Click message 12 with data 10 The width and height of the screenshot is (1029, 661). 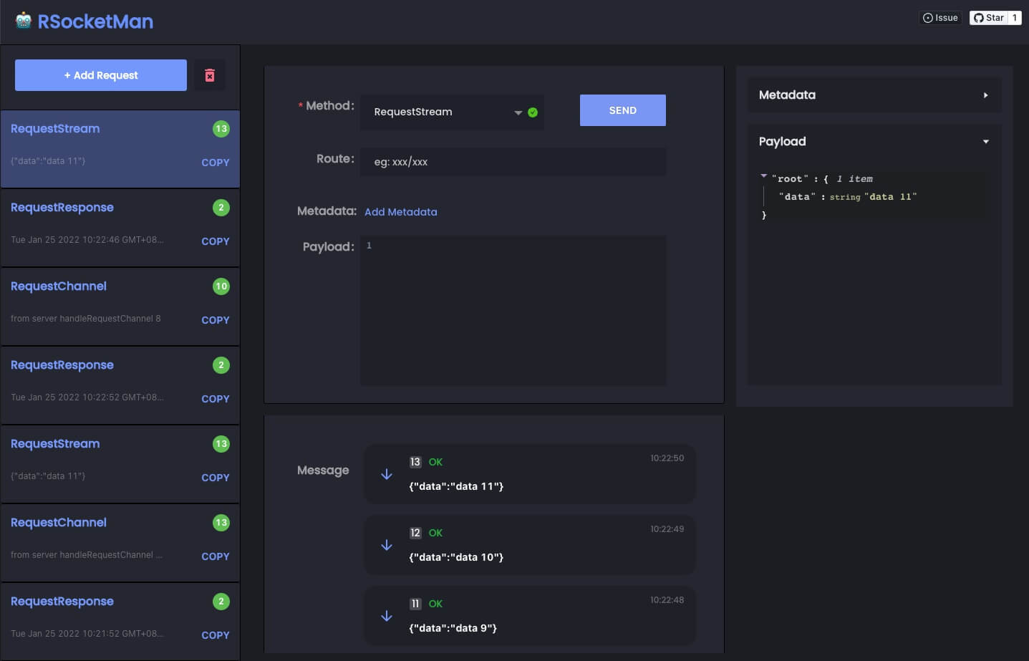[530, 545]
